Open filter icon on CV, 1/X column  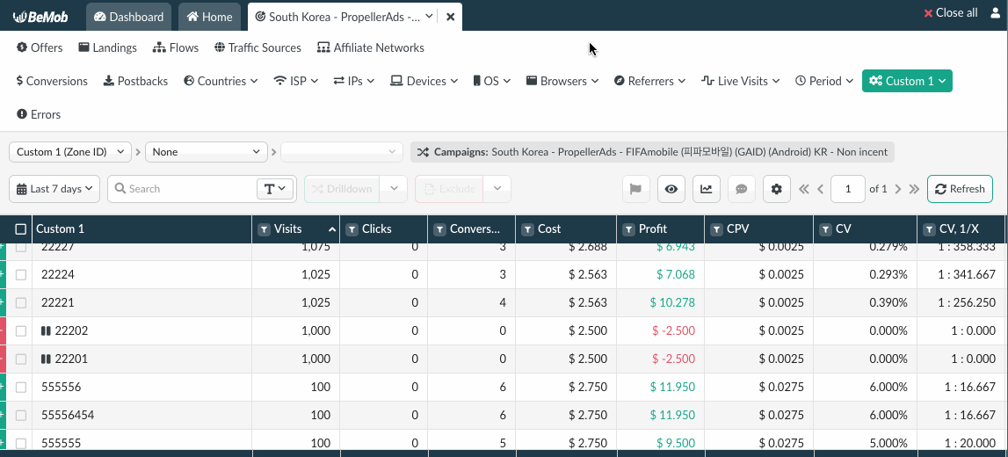(930, 229)
